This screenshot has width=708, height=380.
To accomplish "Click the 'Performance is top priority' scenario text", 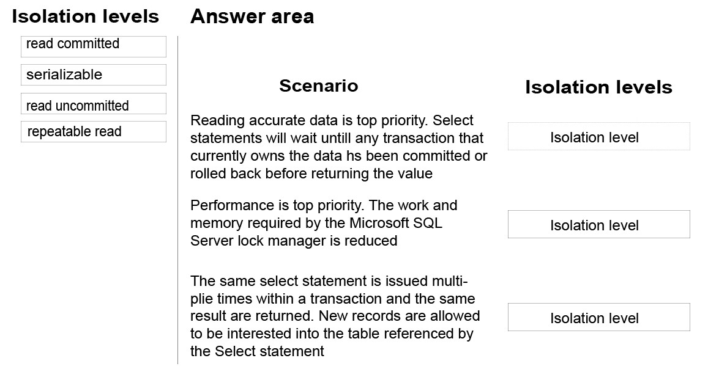I will pyautogui.click(x=324, y=223).
